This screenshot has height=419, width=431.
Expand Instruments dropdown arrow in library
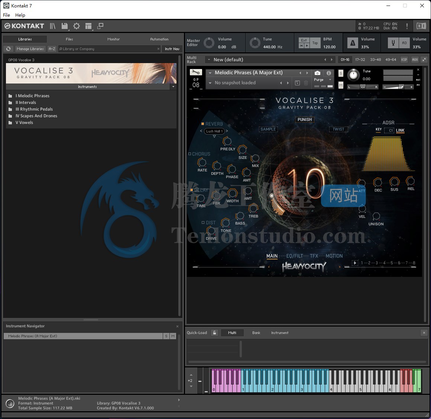coord(173,87)
